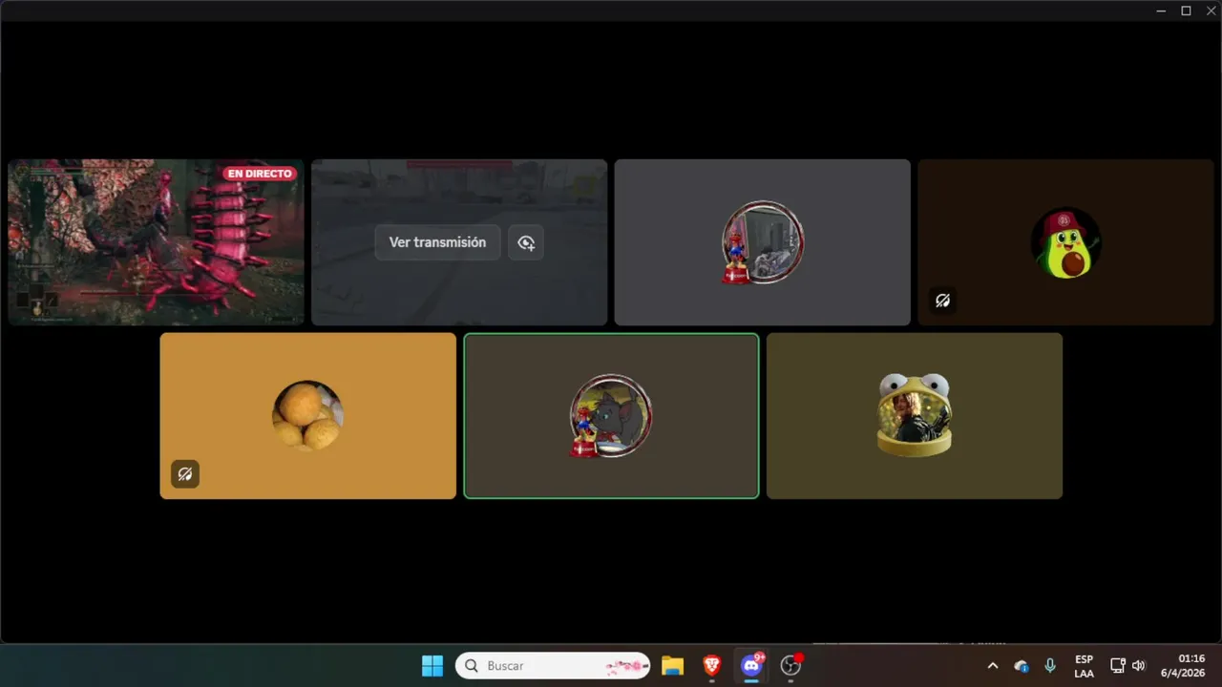Pop out the stream with the icon beside Ver transmisión
The height and width of the screenshot is (687, 1222).
(x=526, y=242)
